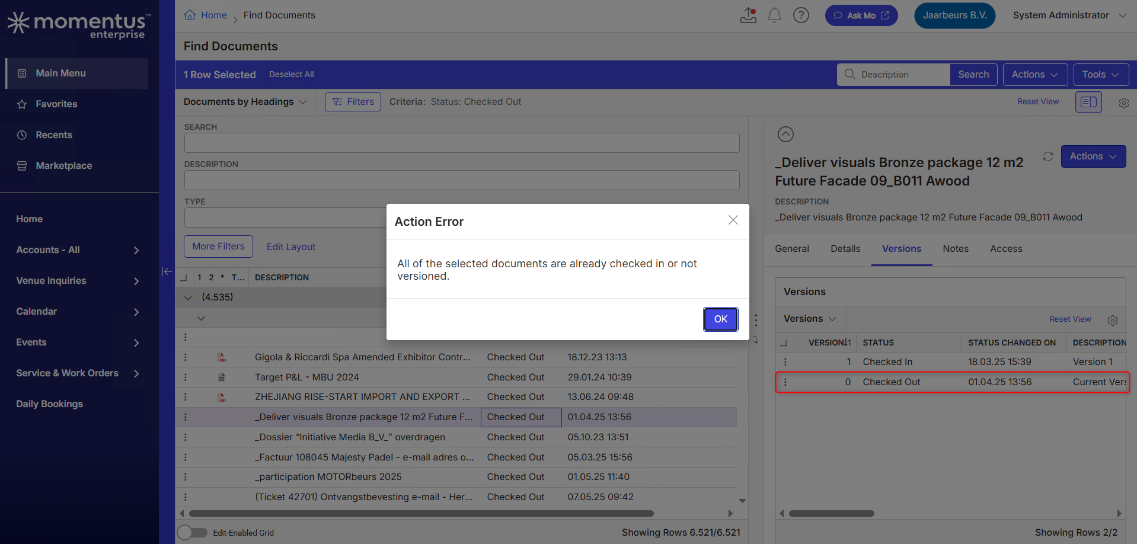Image resolution: width=1137 pixels, height=544 pixels.
Task: Switch to the General tab
Action: (792, 249)
